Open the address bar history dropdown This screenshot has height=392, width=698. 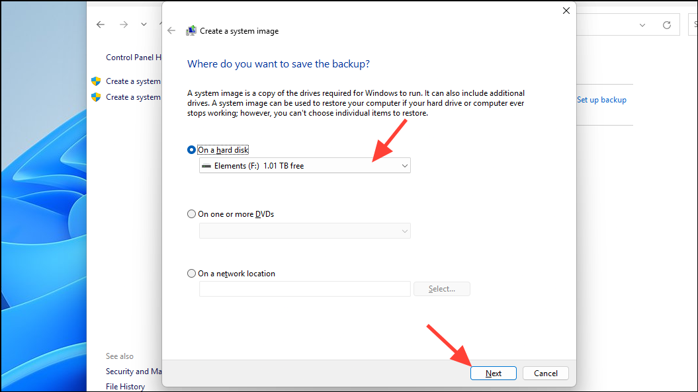pyautogui.click(x=642, y=24)
